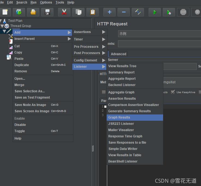Open the Pre Processors submenu
This screenshot has width=201, height=186.
[x=90, y=47]
